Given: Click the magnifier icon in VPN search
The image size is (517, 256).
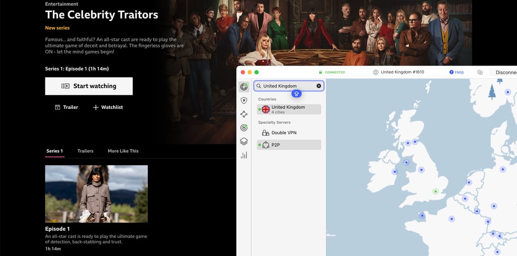Looking at the screenshot, I should click(x=259, y=86).
